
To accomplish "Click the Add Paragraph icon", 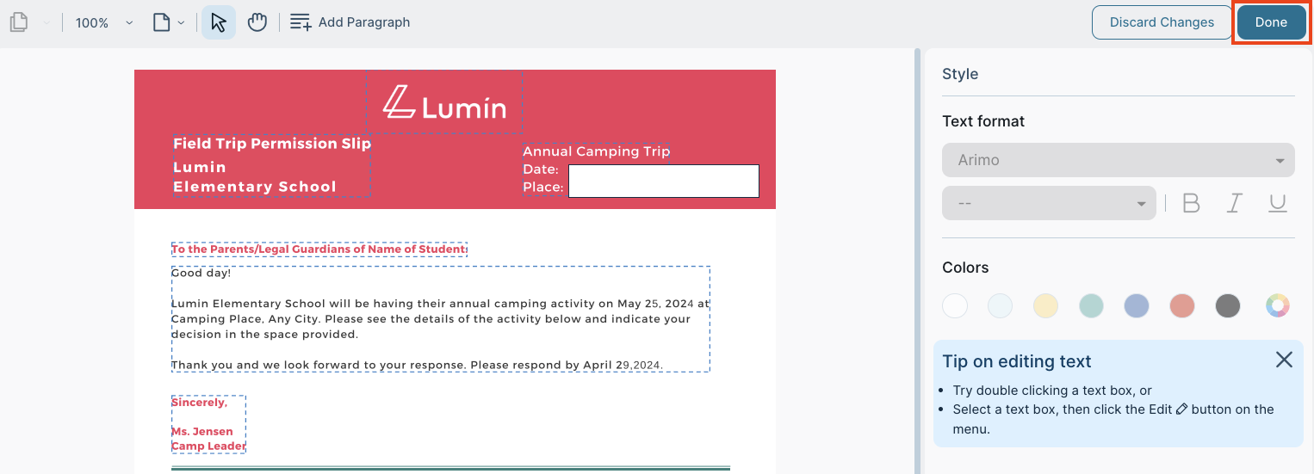I will (301, 22).
